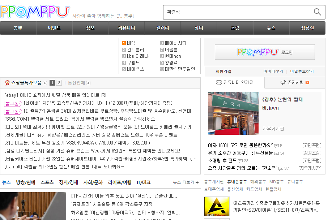
Task: Open 규제프리 서울홍릉 news headline
Action: [x=112, y=204]
